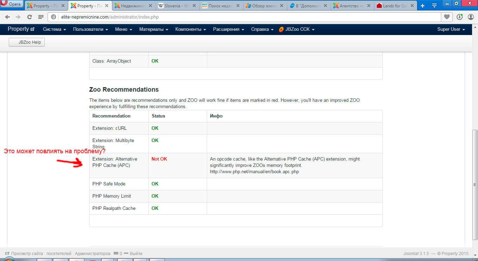Screen dimensions: 478x261
Task: Switch to the Slovenia Wikipedia tab
Action: (177, 6)
